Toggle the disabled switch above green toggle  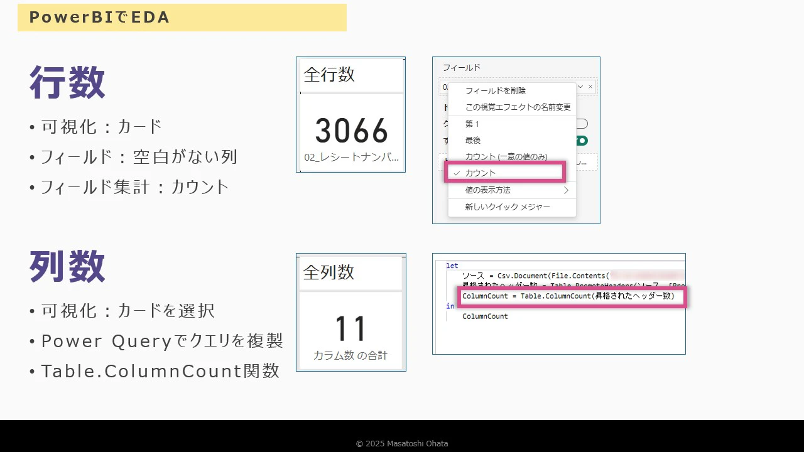[582, 124]
